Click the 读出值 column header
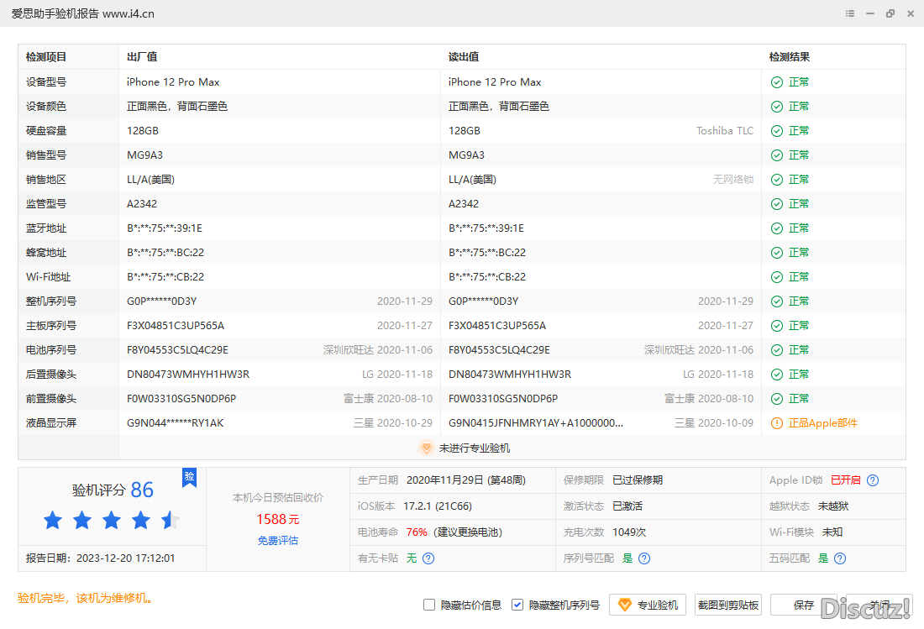924x629 pixels. click(x=464, y=57)
